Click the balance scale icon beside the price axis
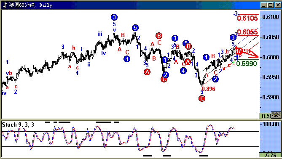The width and height of the screenshot is (282, 159). click(276, 115)
